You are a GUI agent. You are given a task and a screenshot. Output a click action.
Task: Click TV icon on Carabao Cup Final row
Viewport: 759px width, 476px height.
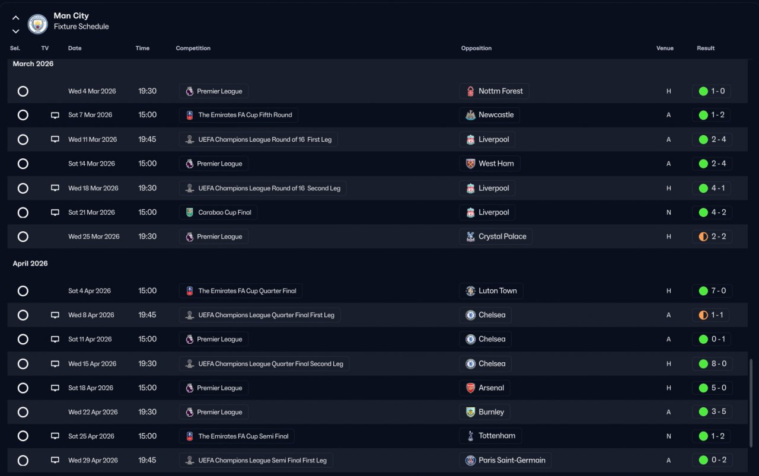[x=55, y=212]
